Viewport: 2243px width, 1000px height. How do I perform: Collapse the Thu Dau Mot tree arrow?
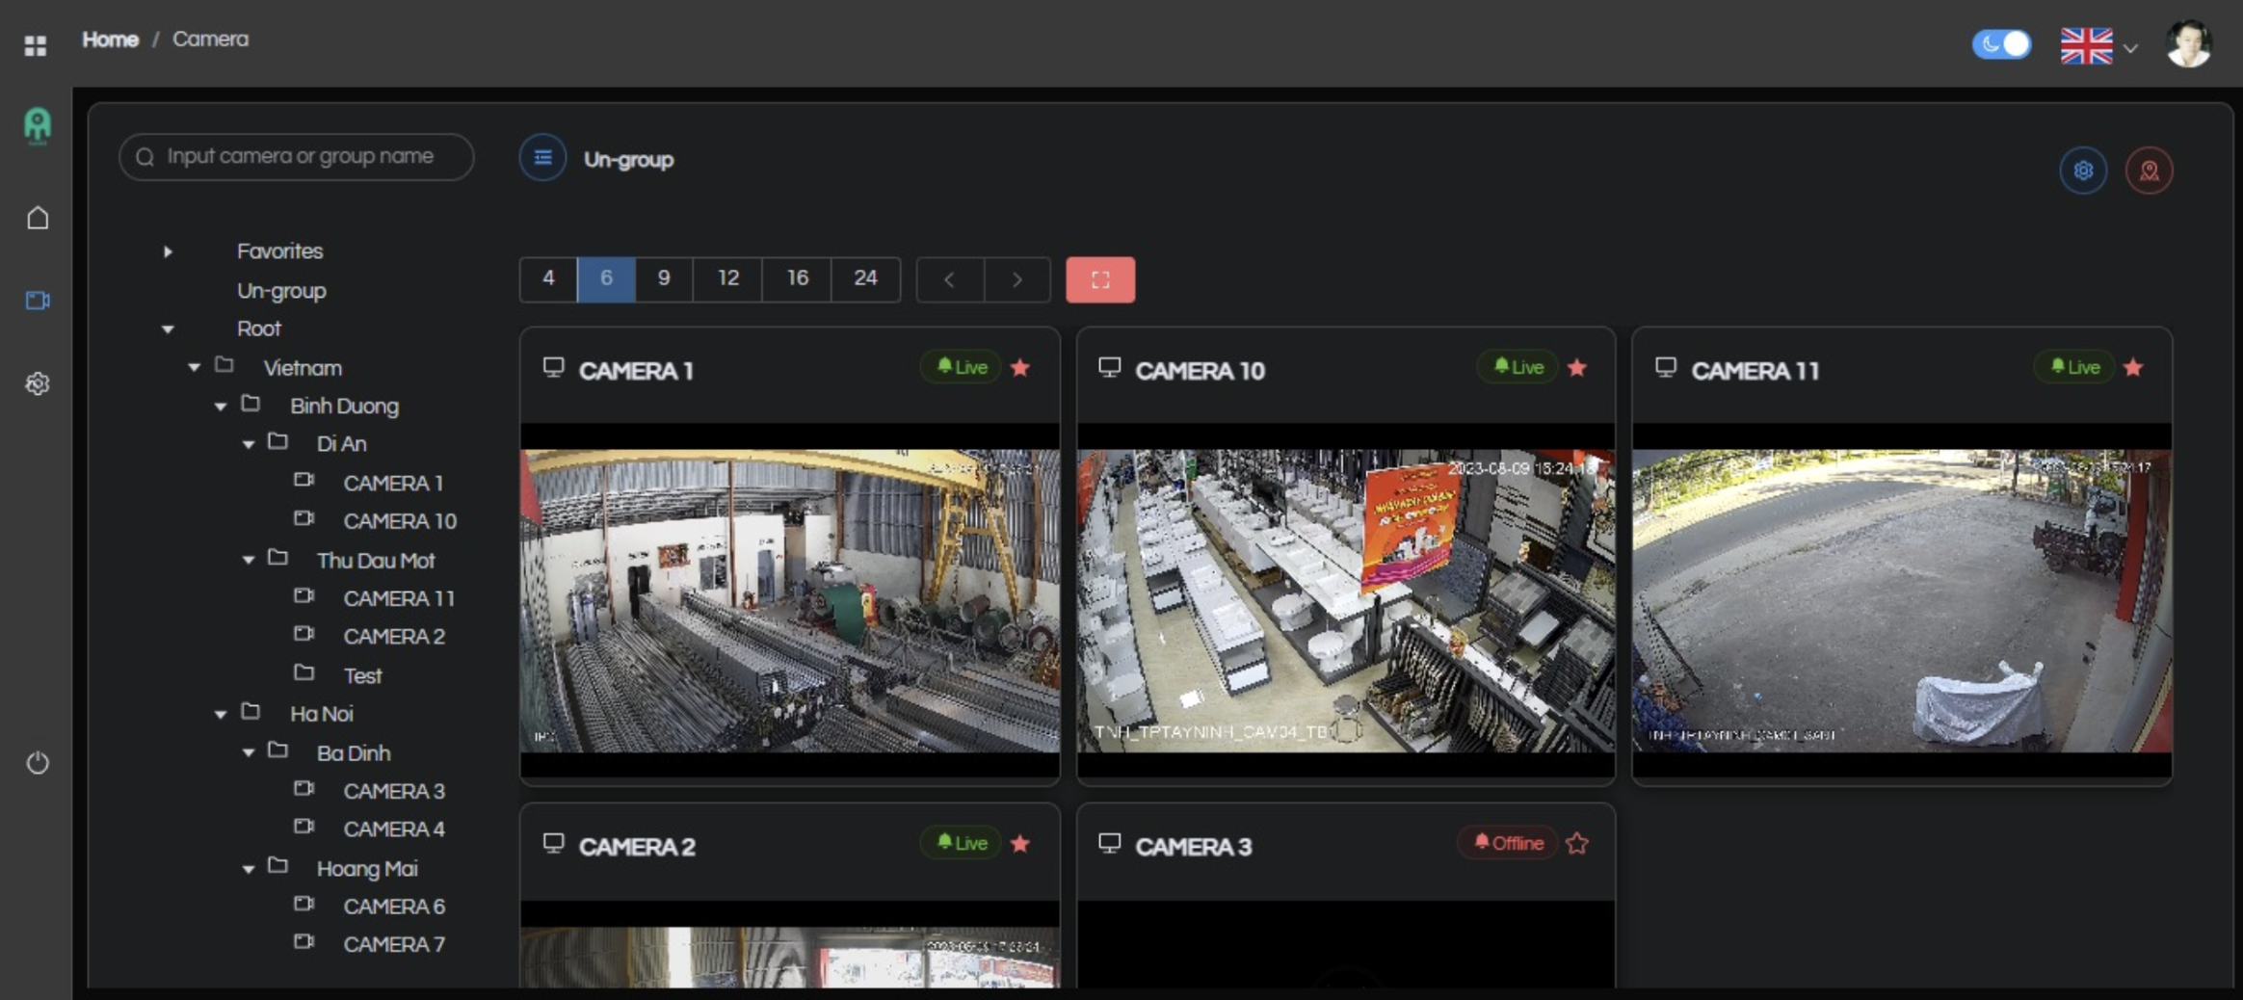(249, 560)
